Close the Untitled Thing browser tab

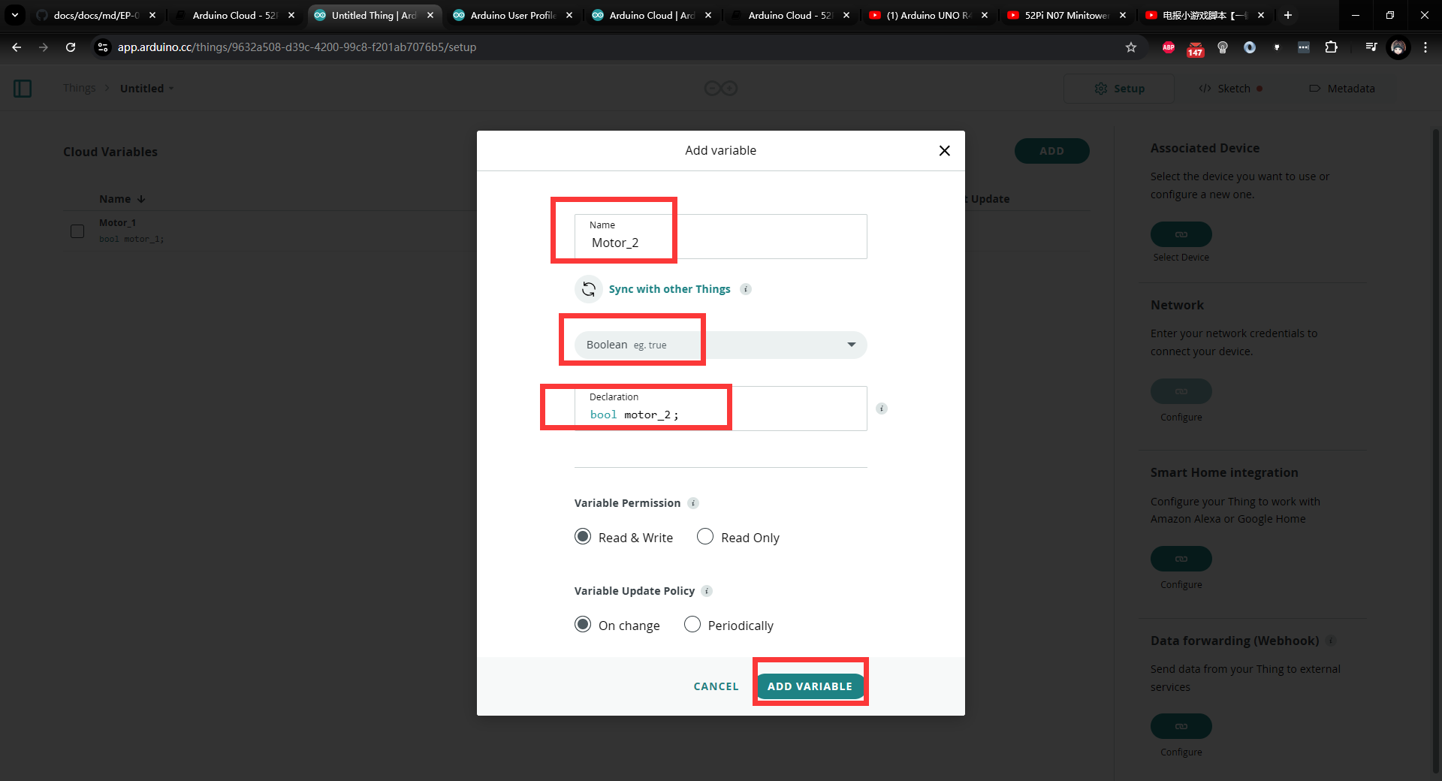click(430, 15)
